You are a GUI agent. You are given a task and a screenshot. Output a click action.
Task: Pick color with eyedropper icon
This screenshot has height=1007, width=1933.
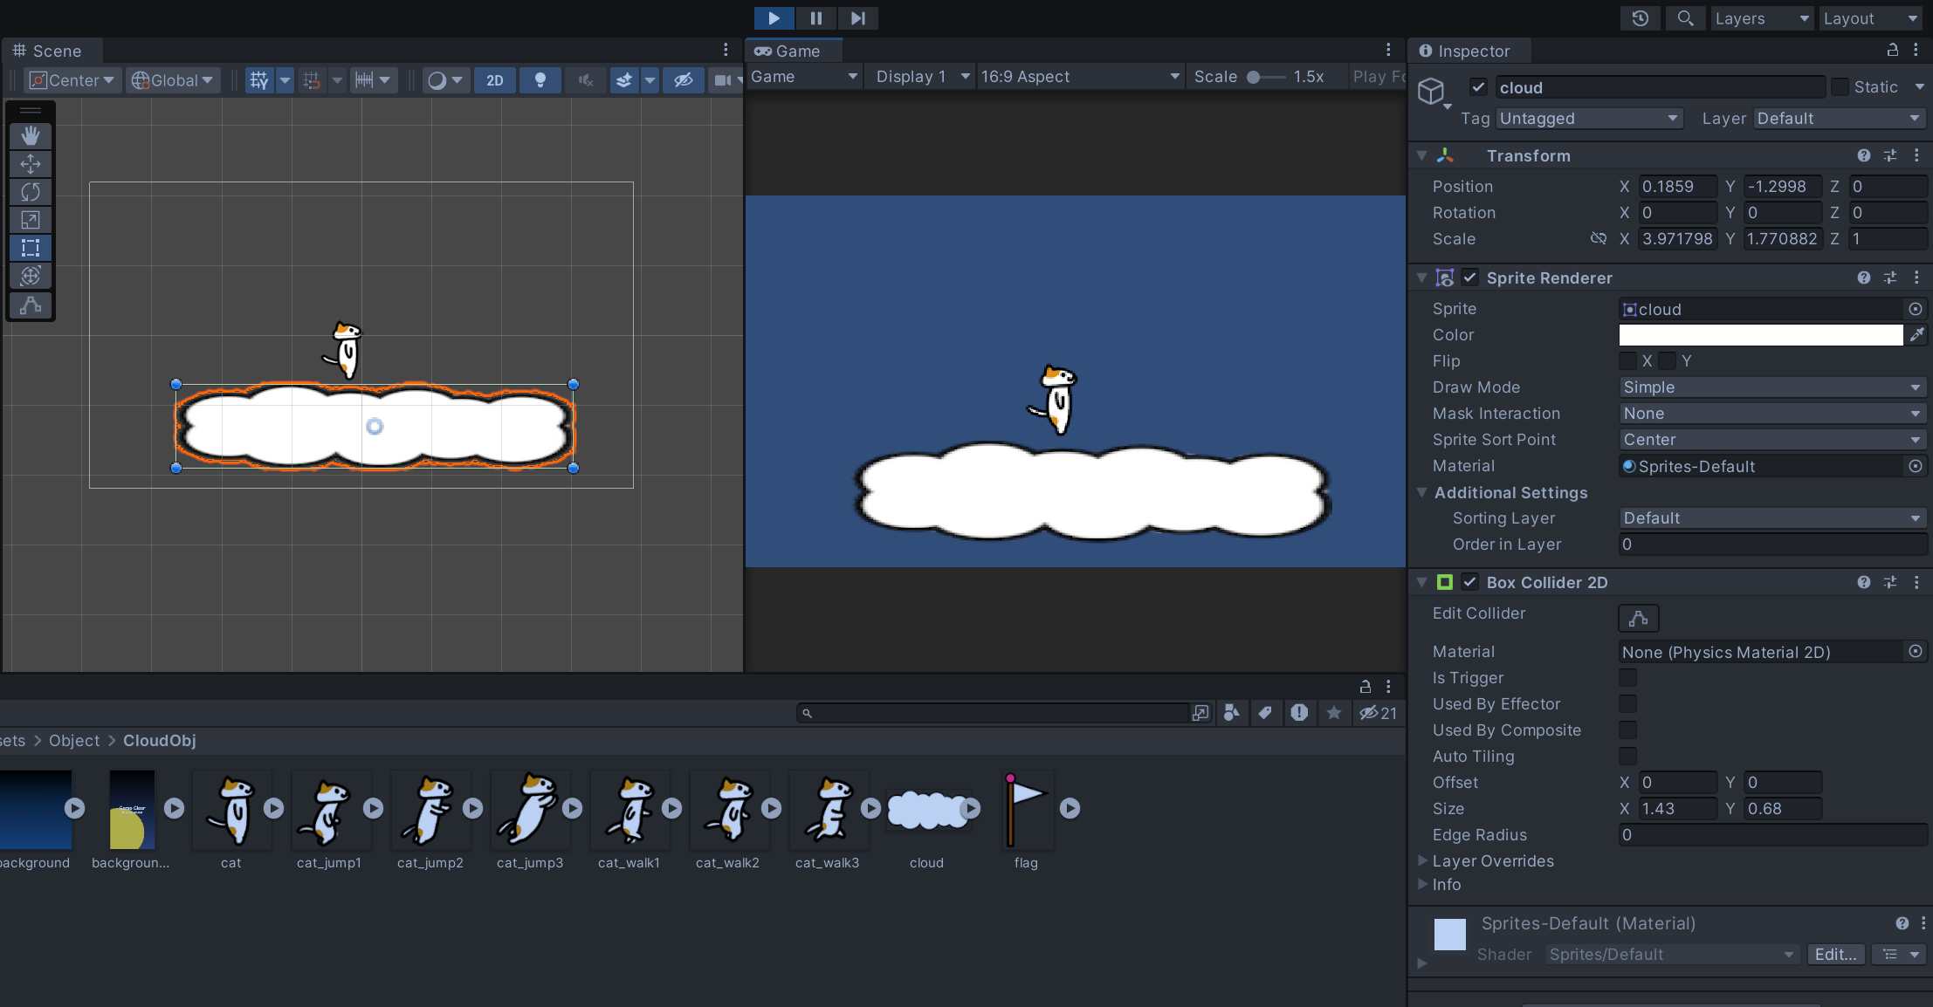pyautogui.click(x=1916, y=335)
